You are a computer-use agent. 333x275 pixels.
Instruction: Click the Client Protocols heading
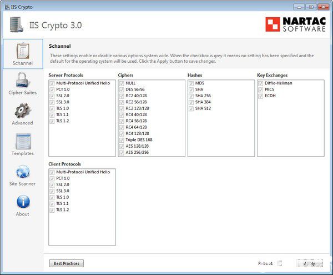64,164
